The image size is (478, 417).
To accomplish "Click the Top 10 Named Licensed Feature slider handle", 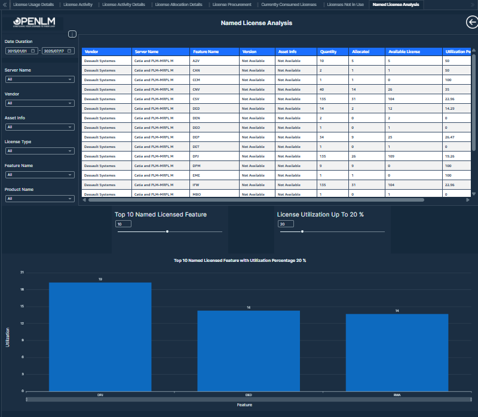I will coord(167,231).
